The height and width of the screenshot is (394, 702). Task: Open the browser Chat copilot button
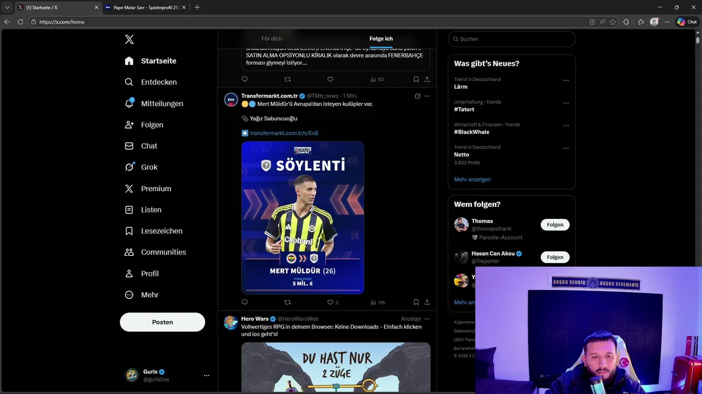[687, 22]
